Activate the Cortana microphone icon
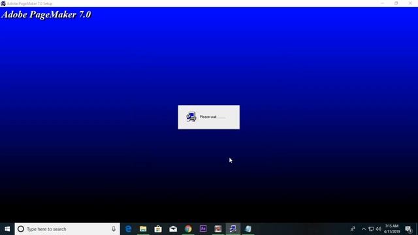 (114, 229)
